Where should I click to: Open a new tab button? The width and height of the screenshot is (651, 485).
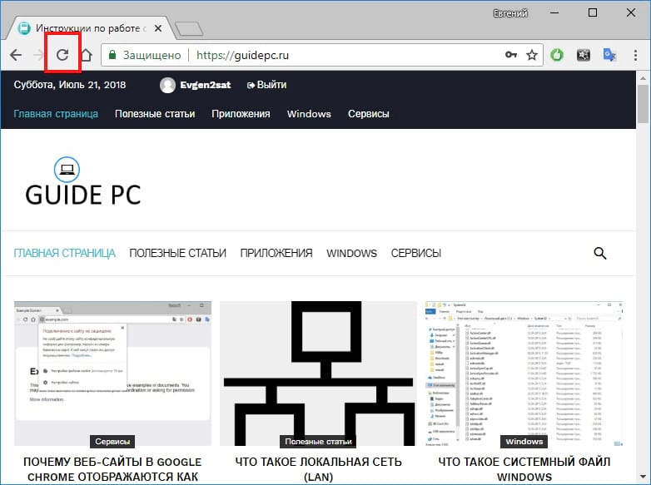[x=189, y=29]
